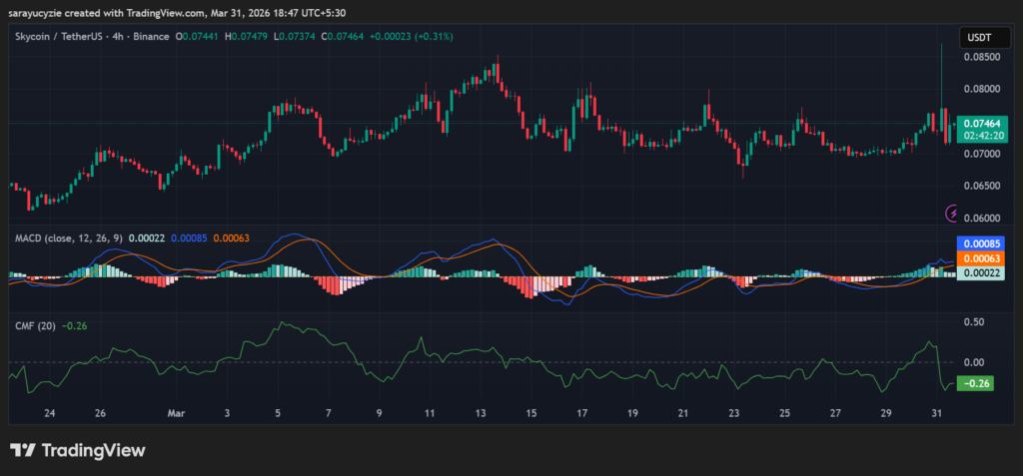Select the CMF (20) indicator legend

(x=35, y=325)
